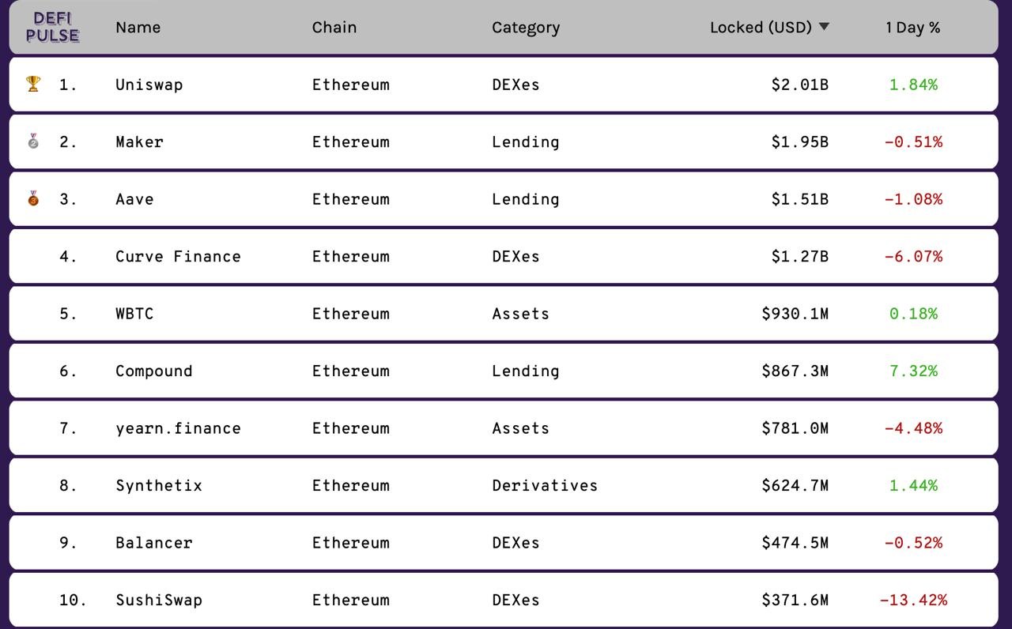1012x629 pixels.
Task: Open the SushiSwap entry
Action: pyautogui.click(x=159, y=601)
